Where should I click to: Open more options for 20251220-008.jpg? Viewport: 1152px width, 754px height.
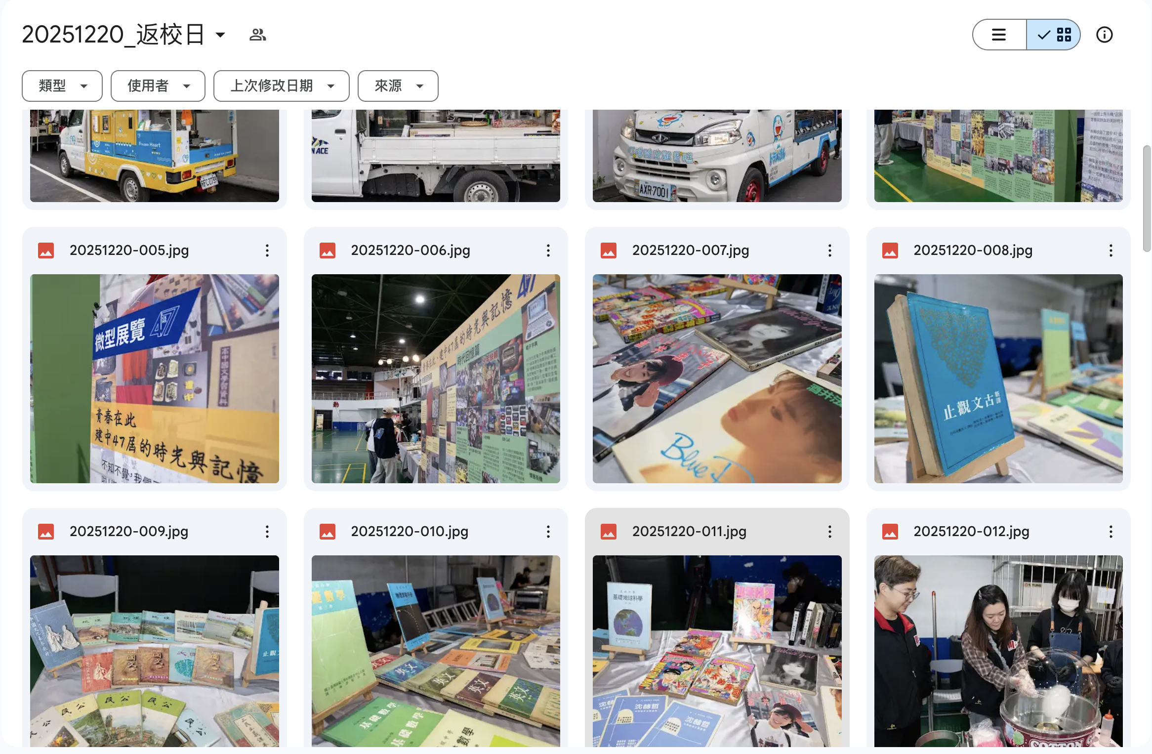point(1111,251)
